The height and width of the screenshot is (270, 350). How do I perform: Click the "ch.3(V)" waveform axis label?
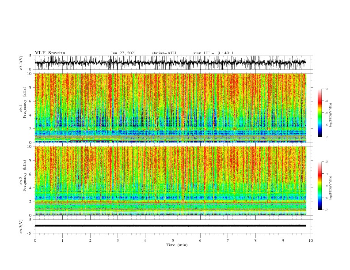coord(21,226)
